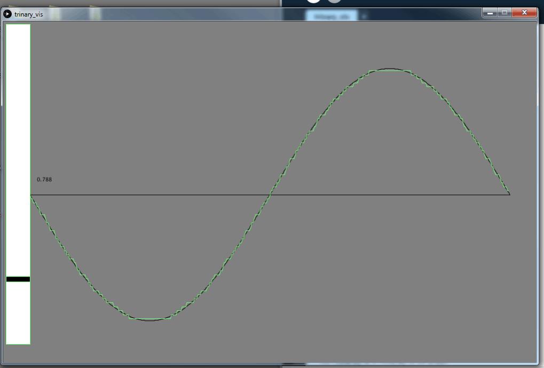Click the right endpoint of the sine wave
This screenshot has width=544, height=368.
[509, 194]
